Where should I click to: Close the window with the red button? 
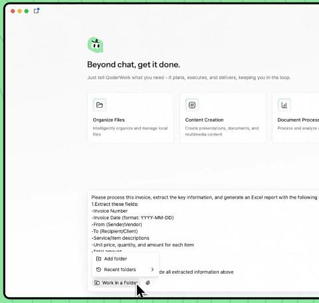(13, 11)
